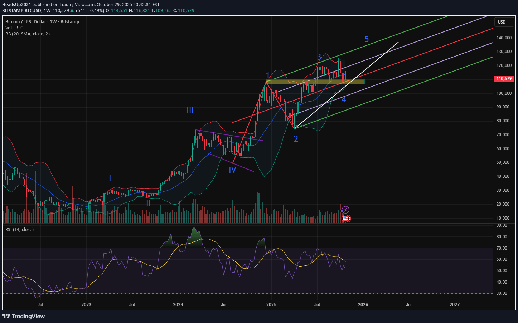This screenshot has height=323, width=518.
Task: Click the RSI (14, close) indicator label
Action: (20, 230)
